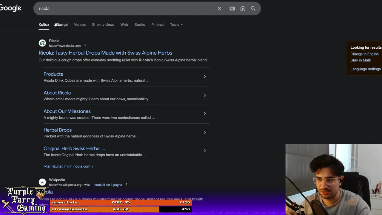Click Iktar riżultati minn ricola.com link
Screen dimensions: 382x215
68,166
